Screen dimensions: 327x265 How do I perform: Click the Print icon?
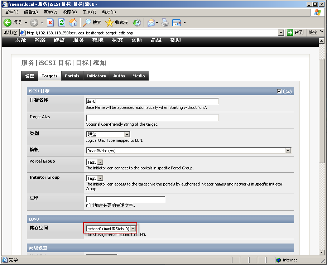(165, 23)
